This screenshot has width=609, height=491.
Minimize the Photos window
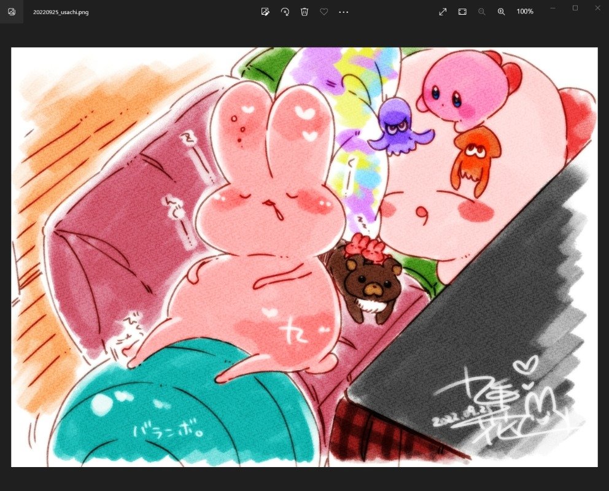point(553,8)
